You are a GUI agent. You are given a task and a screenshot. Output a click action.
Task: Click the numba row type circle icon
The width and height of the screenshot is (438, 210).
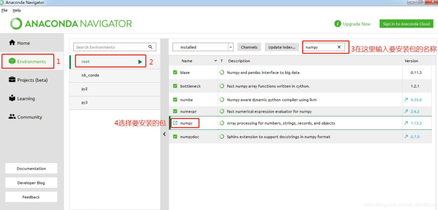click(x=222, y=100)
